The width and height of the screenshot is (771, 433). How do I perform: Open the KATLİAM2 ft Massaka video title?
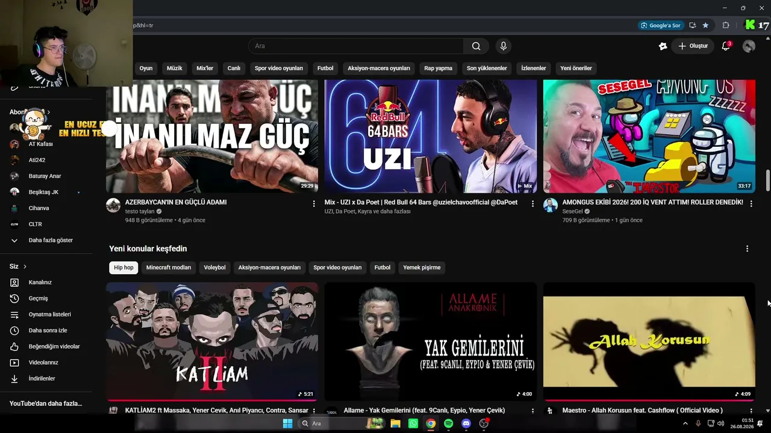tap(216, 411)
